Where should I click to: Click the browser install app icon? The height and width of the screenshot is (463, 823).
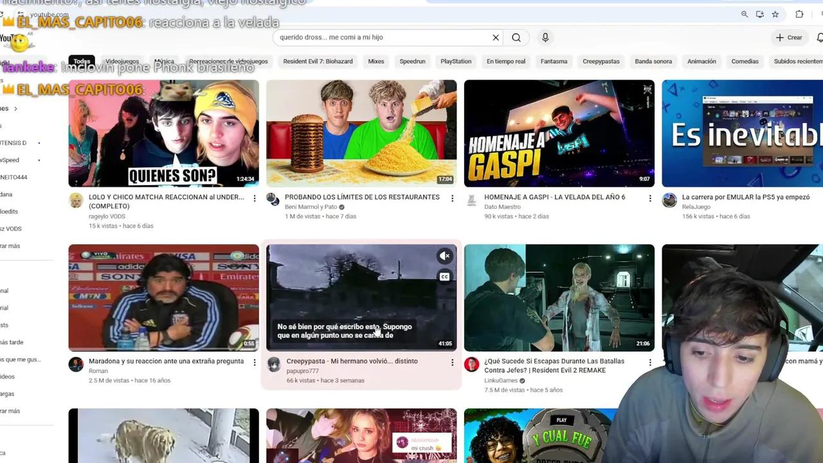coord(760,14)
